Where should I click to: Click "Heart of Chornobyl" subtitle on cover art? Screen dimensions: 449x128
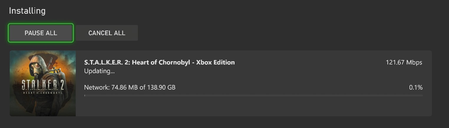pyautogui.click(x=43, y=93)
